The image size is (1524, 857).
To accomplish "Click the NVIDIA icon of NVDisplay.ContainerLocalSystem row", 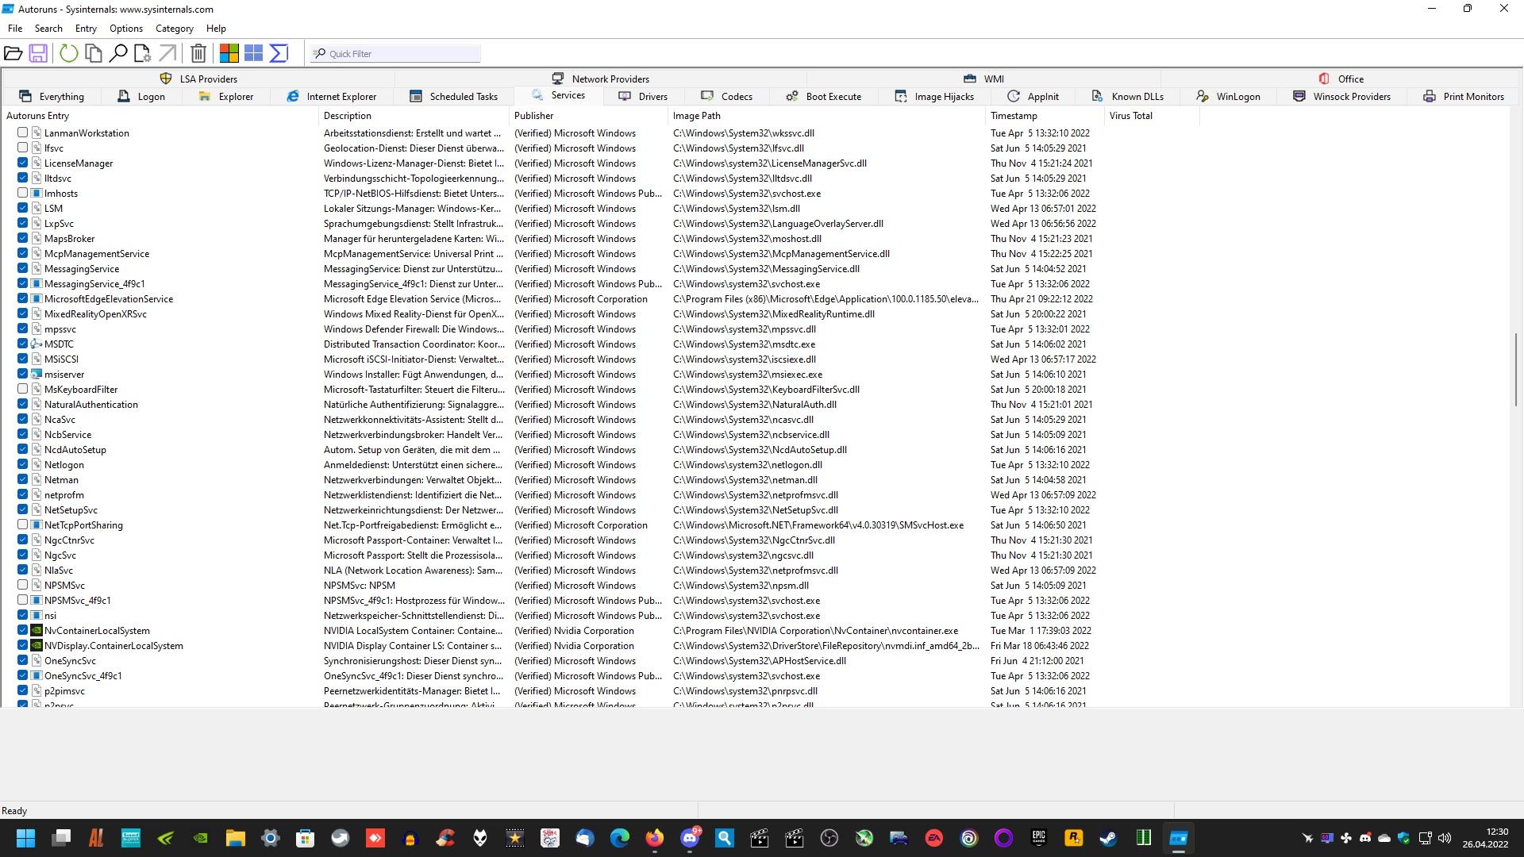I will pyautogui.click(x=36, y=645).
